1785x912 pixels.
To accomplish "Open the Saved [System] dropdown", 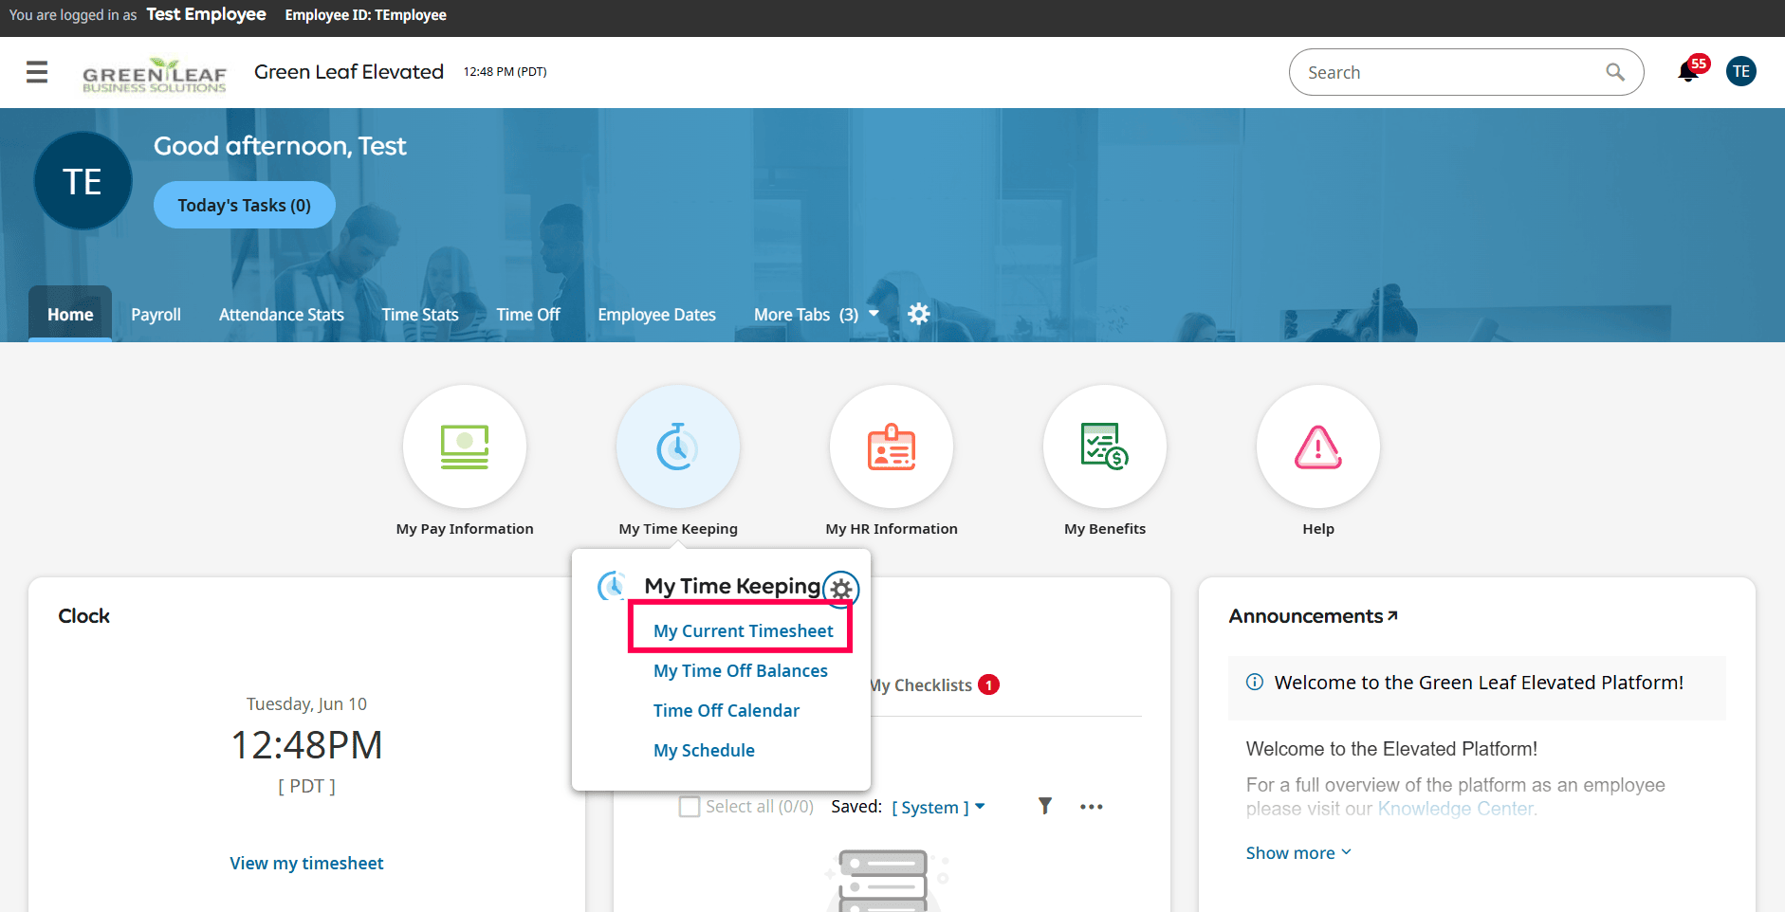I will click(x=938, y=807).
